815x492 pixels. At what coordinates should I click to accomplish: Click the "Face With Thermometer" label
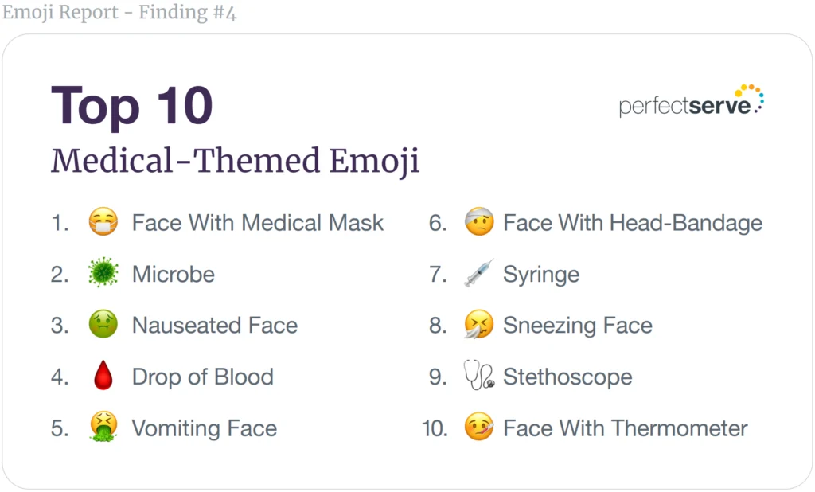coord(626,428)
